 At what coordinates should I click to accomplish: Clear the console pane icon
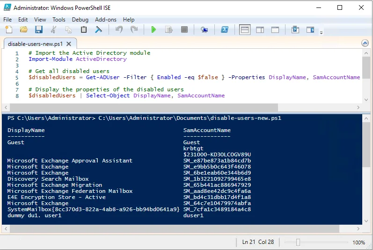98,30
